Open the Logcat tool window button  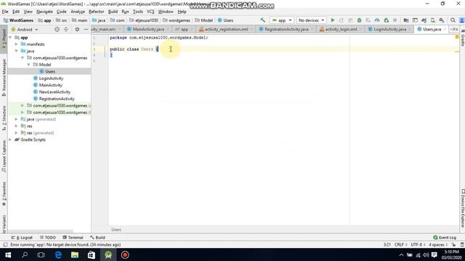(x=22, y=237)
